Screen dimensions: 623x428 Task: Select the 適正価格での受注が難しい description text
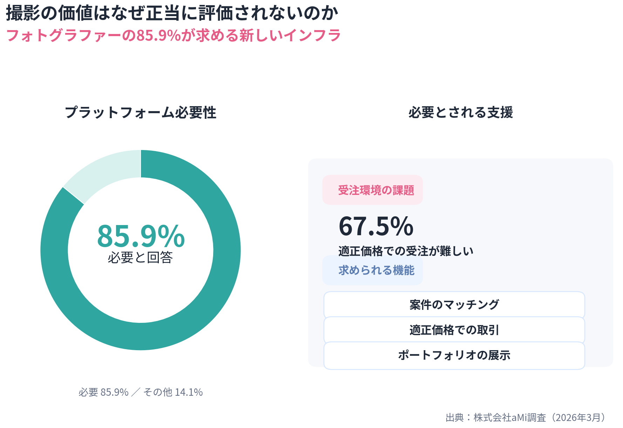[x=406, y=251]
